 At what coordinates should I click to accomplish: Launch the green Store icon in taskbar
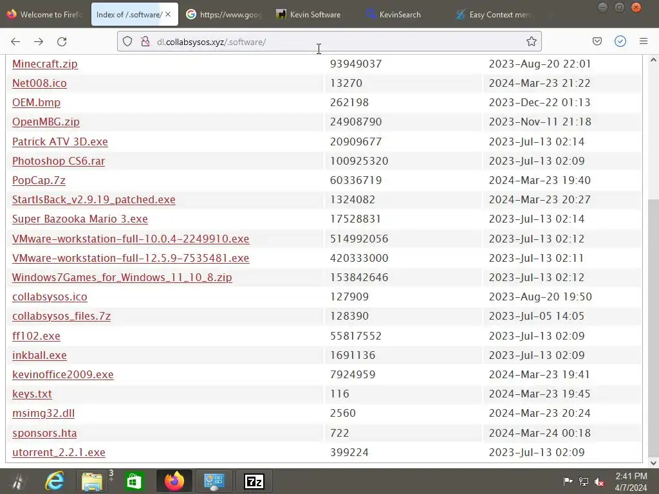(134, 481)
